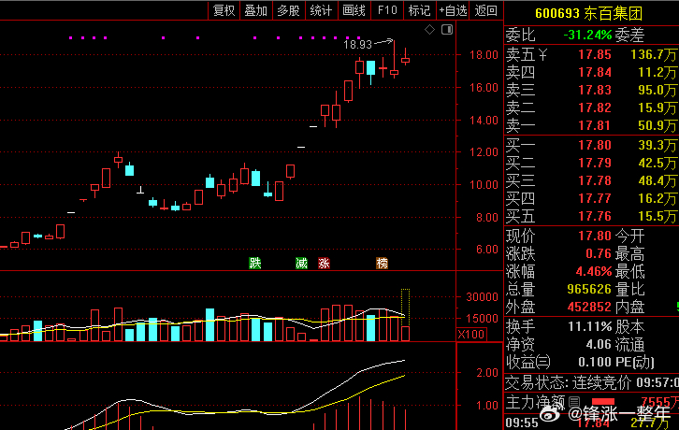Click the red 主力净额 bar indicator
Screen dimensions: 679x430
[x=603, y=402]
